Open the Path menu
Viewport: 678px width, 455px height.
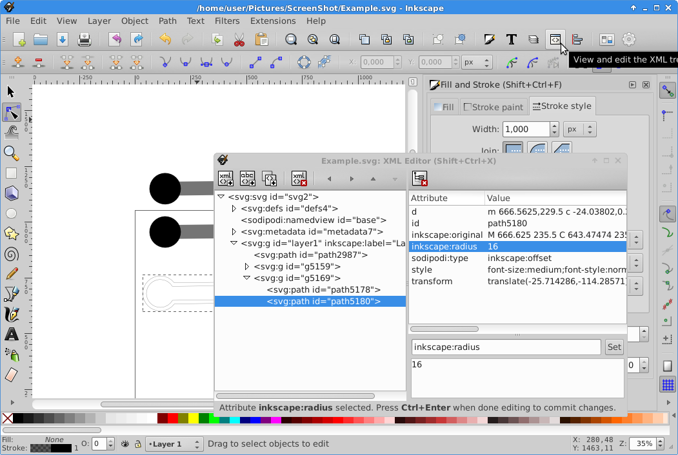pyautogui.click(x=167, y=21)
